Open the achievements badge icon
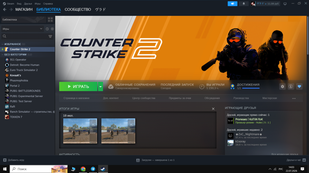The height and width of the screenshot is (173, 309). [x=233, y=86]
